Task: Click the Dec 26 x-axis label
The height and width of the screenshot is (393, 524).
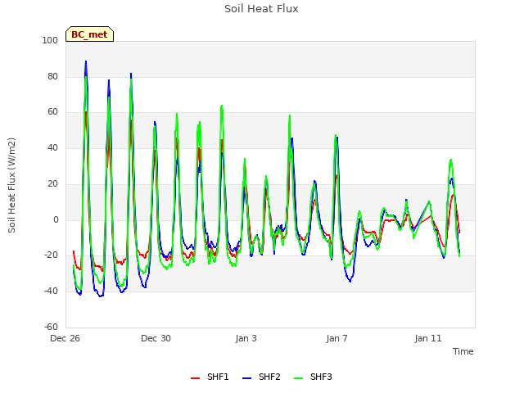Action: pyautogui.click(x=65, y=338)
